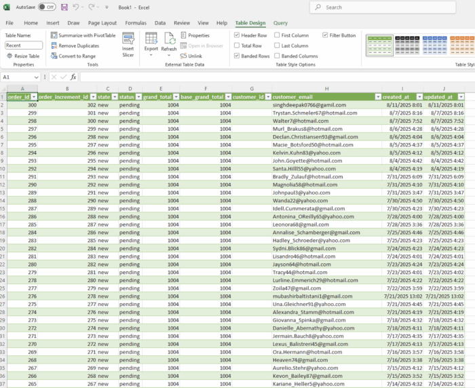Select the green table style swatch
Screen dimensions: 475x388
tap(379, 45)
